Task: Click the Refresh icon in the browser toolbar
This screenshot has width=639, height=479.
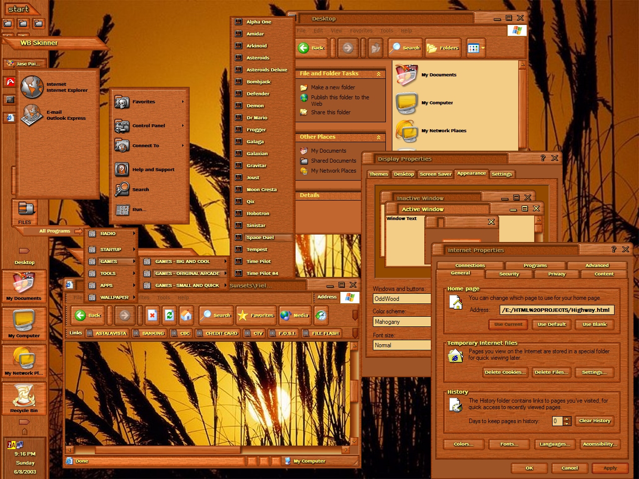Action: click(169, 315)
